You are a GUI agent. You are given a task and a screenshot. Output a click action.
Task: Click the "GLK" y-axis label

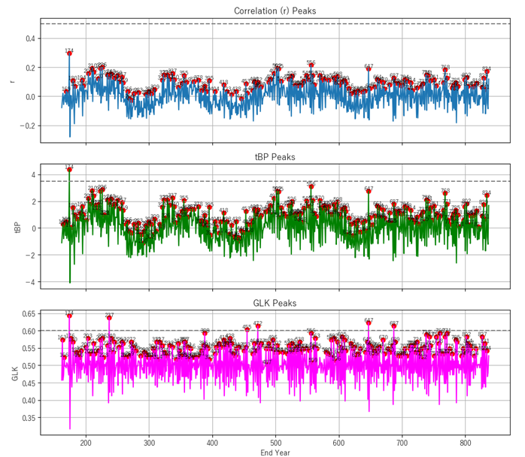(x=15, y=374)
